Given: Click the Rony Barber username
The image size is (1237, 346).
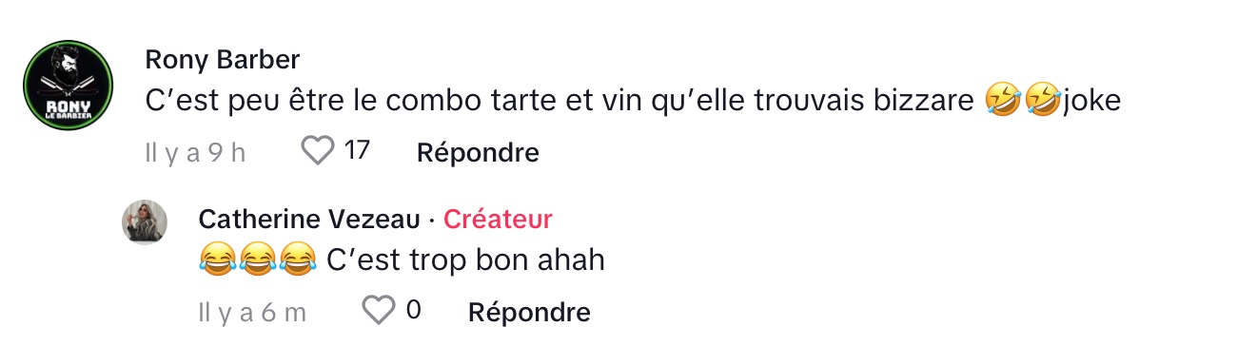Looking at the screenshot, I should coord(223,60).
